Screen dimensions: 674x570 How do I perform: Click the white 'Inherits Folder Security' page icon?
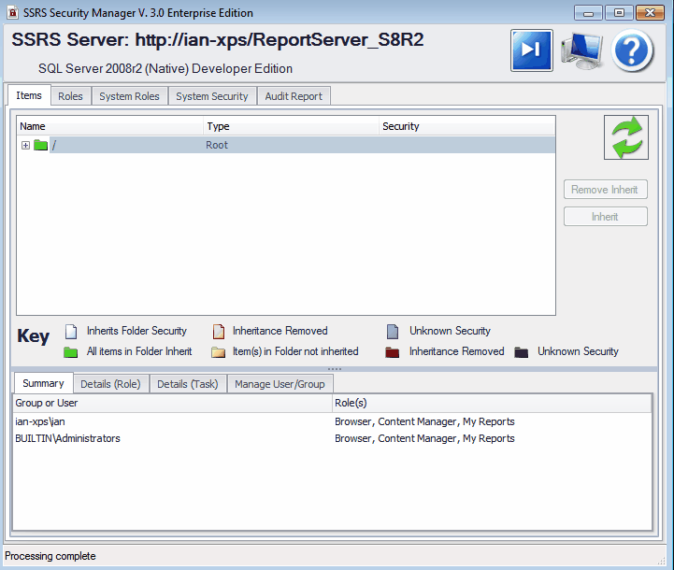(71, 332)
